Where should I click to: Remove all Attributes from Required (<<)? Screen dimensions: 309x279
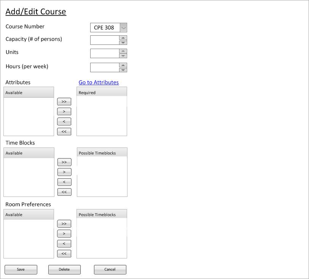pyautogui.click(x=64, y=132)
